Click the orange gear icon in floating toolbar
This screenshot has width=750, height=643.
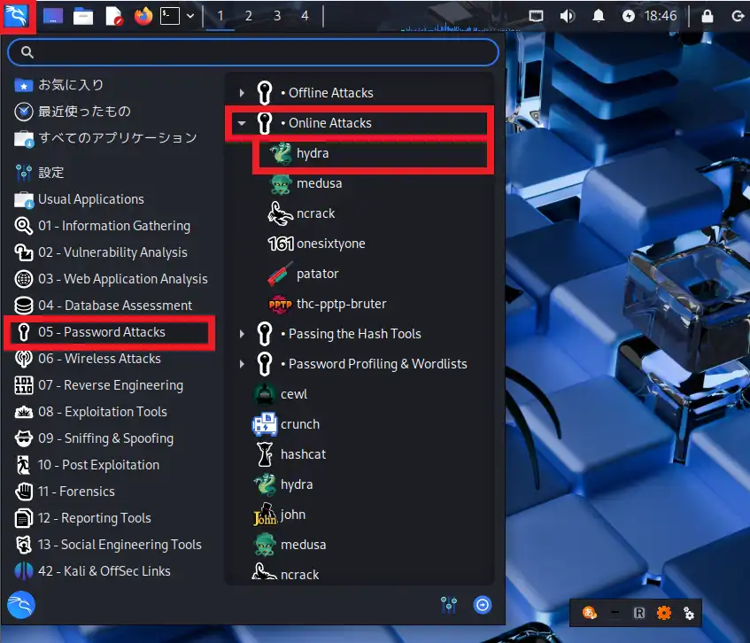(664, 613)
